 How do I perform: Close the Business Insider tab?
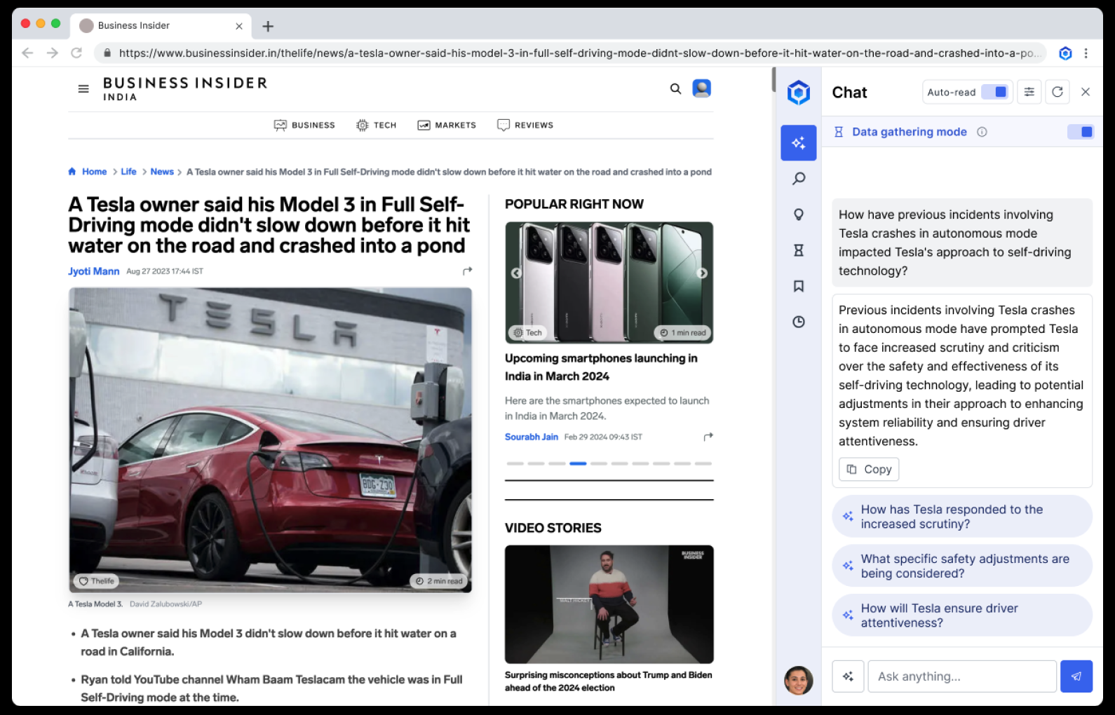click(239, 26)
